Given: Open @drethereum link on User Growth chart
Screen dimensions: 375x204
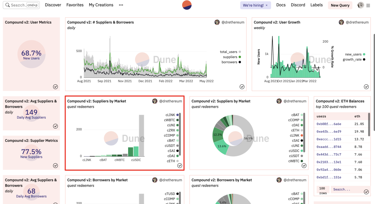Looking at the screenshot, I should pyautogui.click(x=357, y=22).
